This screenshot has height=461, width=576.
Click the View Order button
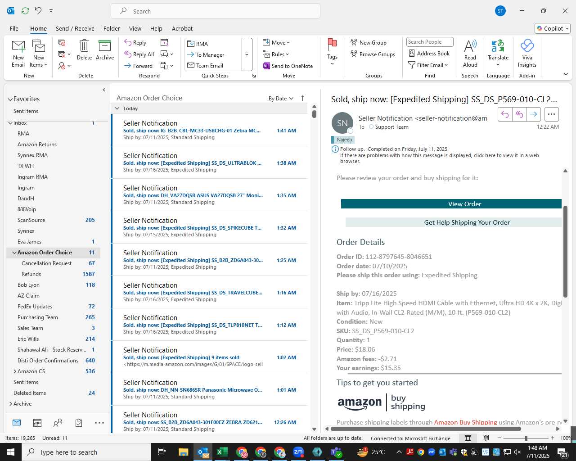[451, 204]
